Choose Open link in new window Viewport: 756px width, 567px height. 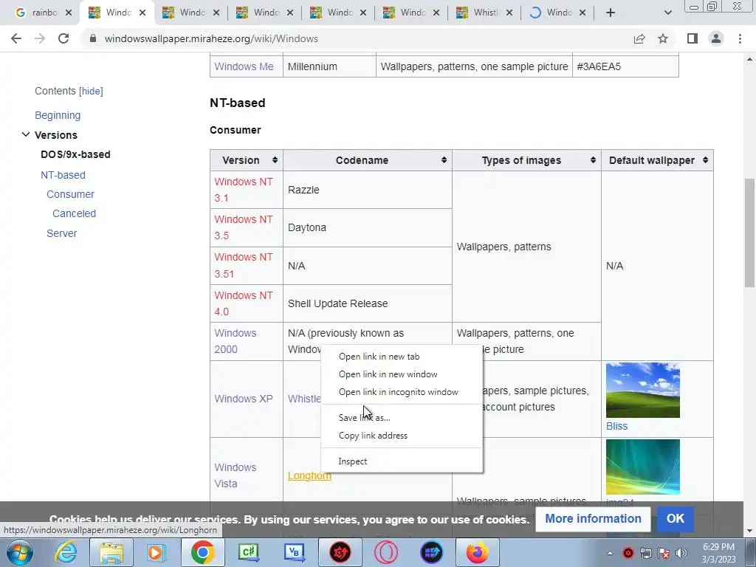388,374
